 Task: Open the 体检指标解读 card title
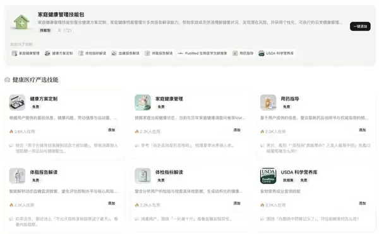169,172
